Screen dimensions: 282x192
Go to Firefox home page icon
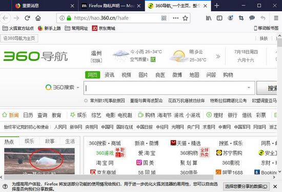pyautogui.click(x=38, y=18)
